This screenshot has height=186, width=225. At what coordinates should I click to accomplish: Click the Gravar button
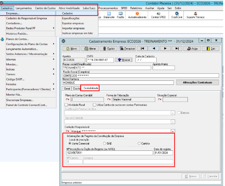coord(190,176)
